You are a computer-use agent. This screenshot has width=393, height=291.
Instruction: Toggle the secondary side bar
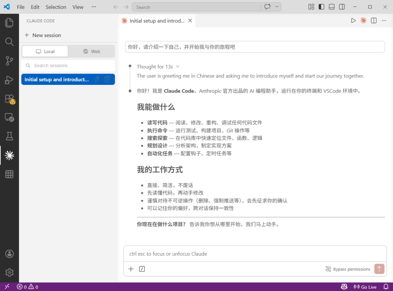(342, 7)
